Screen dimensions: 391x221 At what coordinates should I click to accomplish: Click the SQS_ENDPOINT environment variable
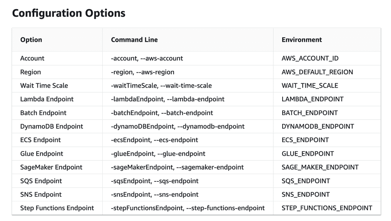306,181
